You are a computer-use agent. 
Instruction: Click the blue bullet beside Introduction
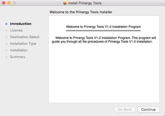tap(6, 24)
